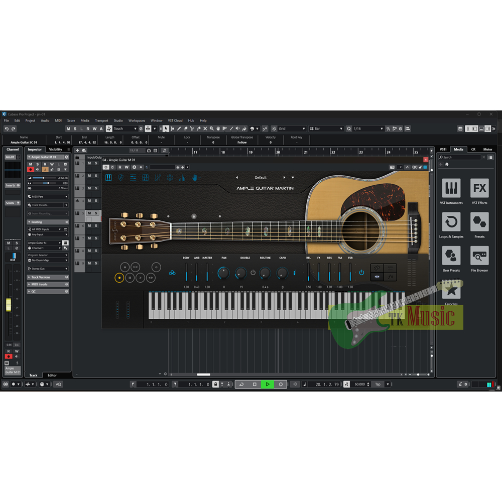502x502 pixels.
Task: Select the Mute X tool
Action: (205, 129)
